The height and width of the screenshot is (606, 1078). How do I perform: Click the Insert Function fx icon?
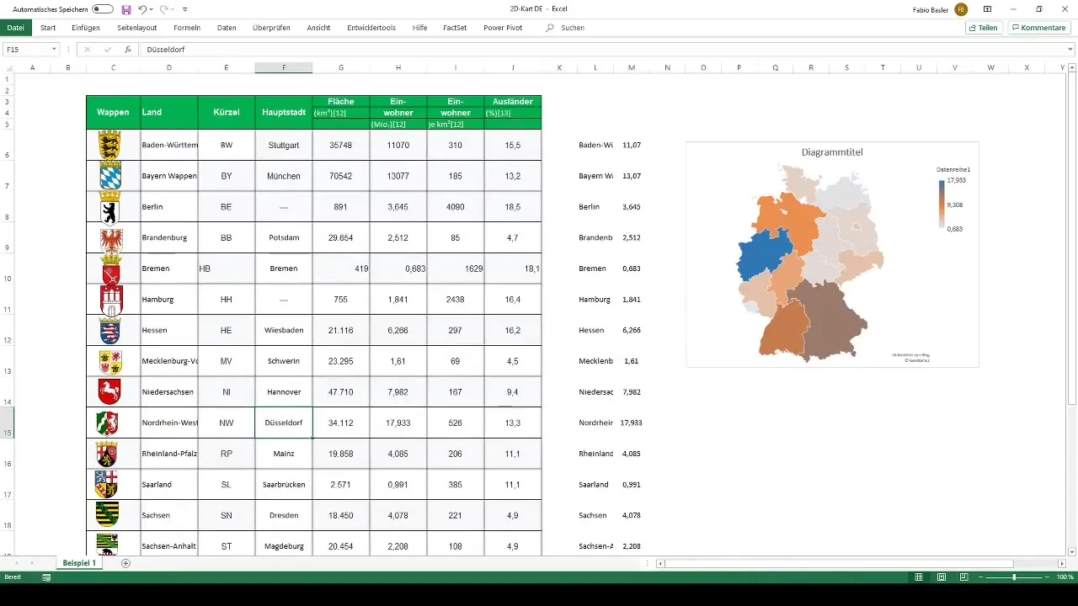click(127, 50)
